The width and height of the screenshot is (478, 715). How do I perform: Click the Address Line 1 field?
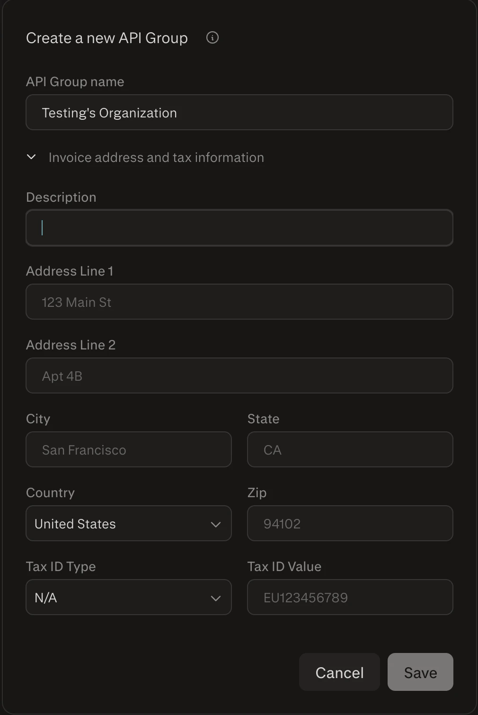pyautogui.click(x=239, y=302)
